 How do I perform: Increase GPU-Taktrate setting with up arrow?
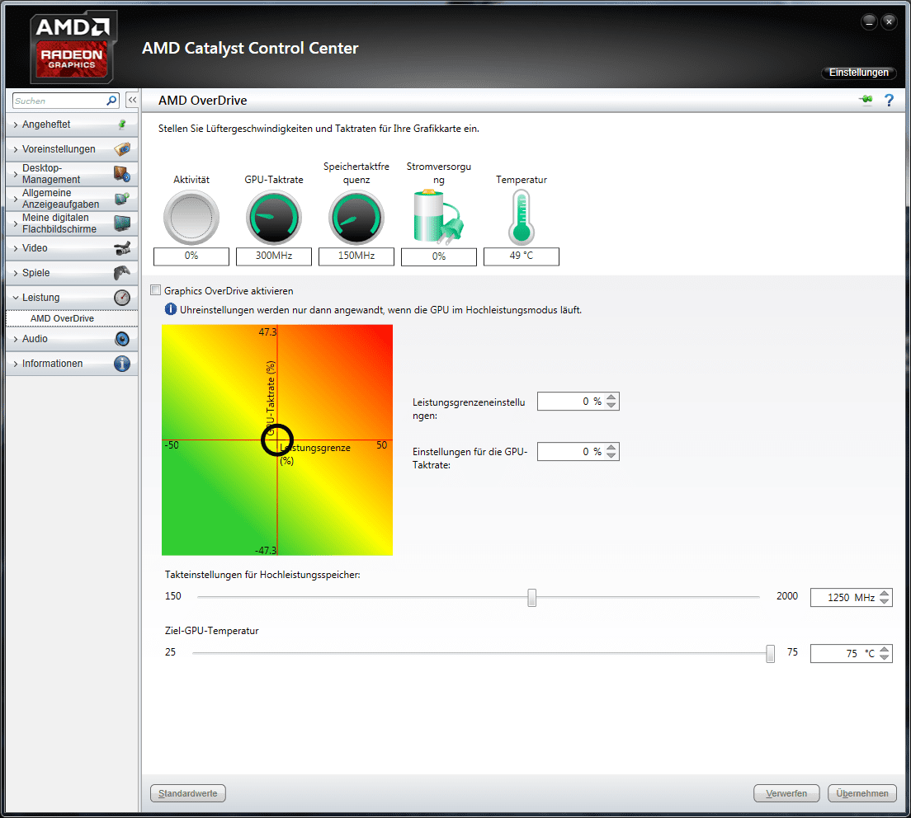click(611, 448)
